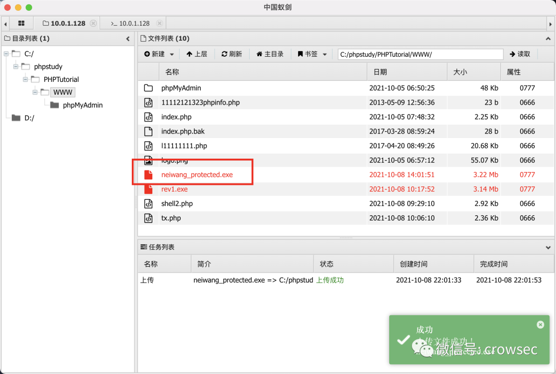Collapse the C:/ tree node
This screenshot has width=556, height=374.
coord(6,54)
